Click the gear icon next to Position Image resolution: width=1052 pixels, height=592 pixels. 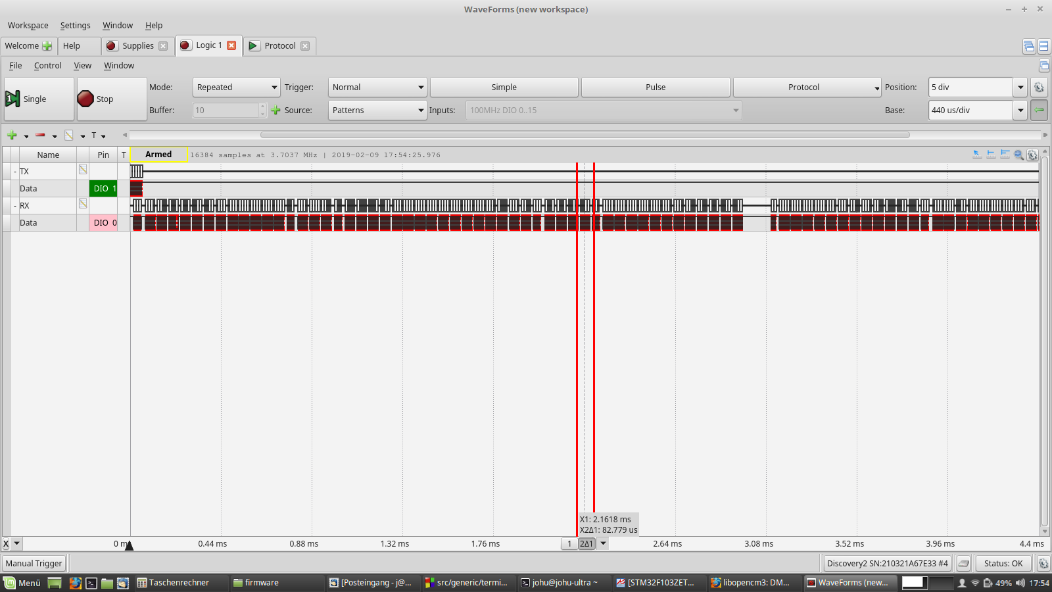pyautogui.click(x=1039, y=87)
